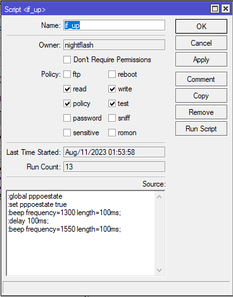233x297 pixels.
Task: Enable the password policy checkbox
Action: tap(67, 118)
